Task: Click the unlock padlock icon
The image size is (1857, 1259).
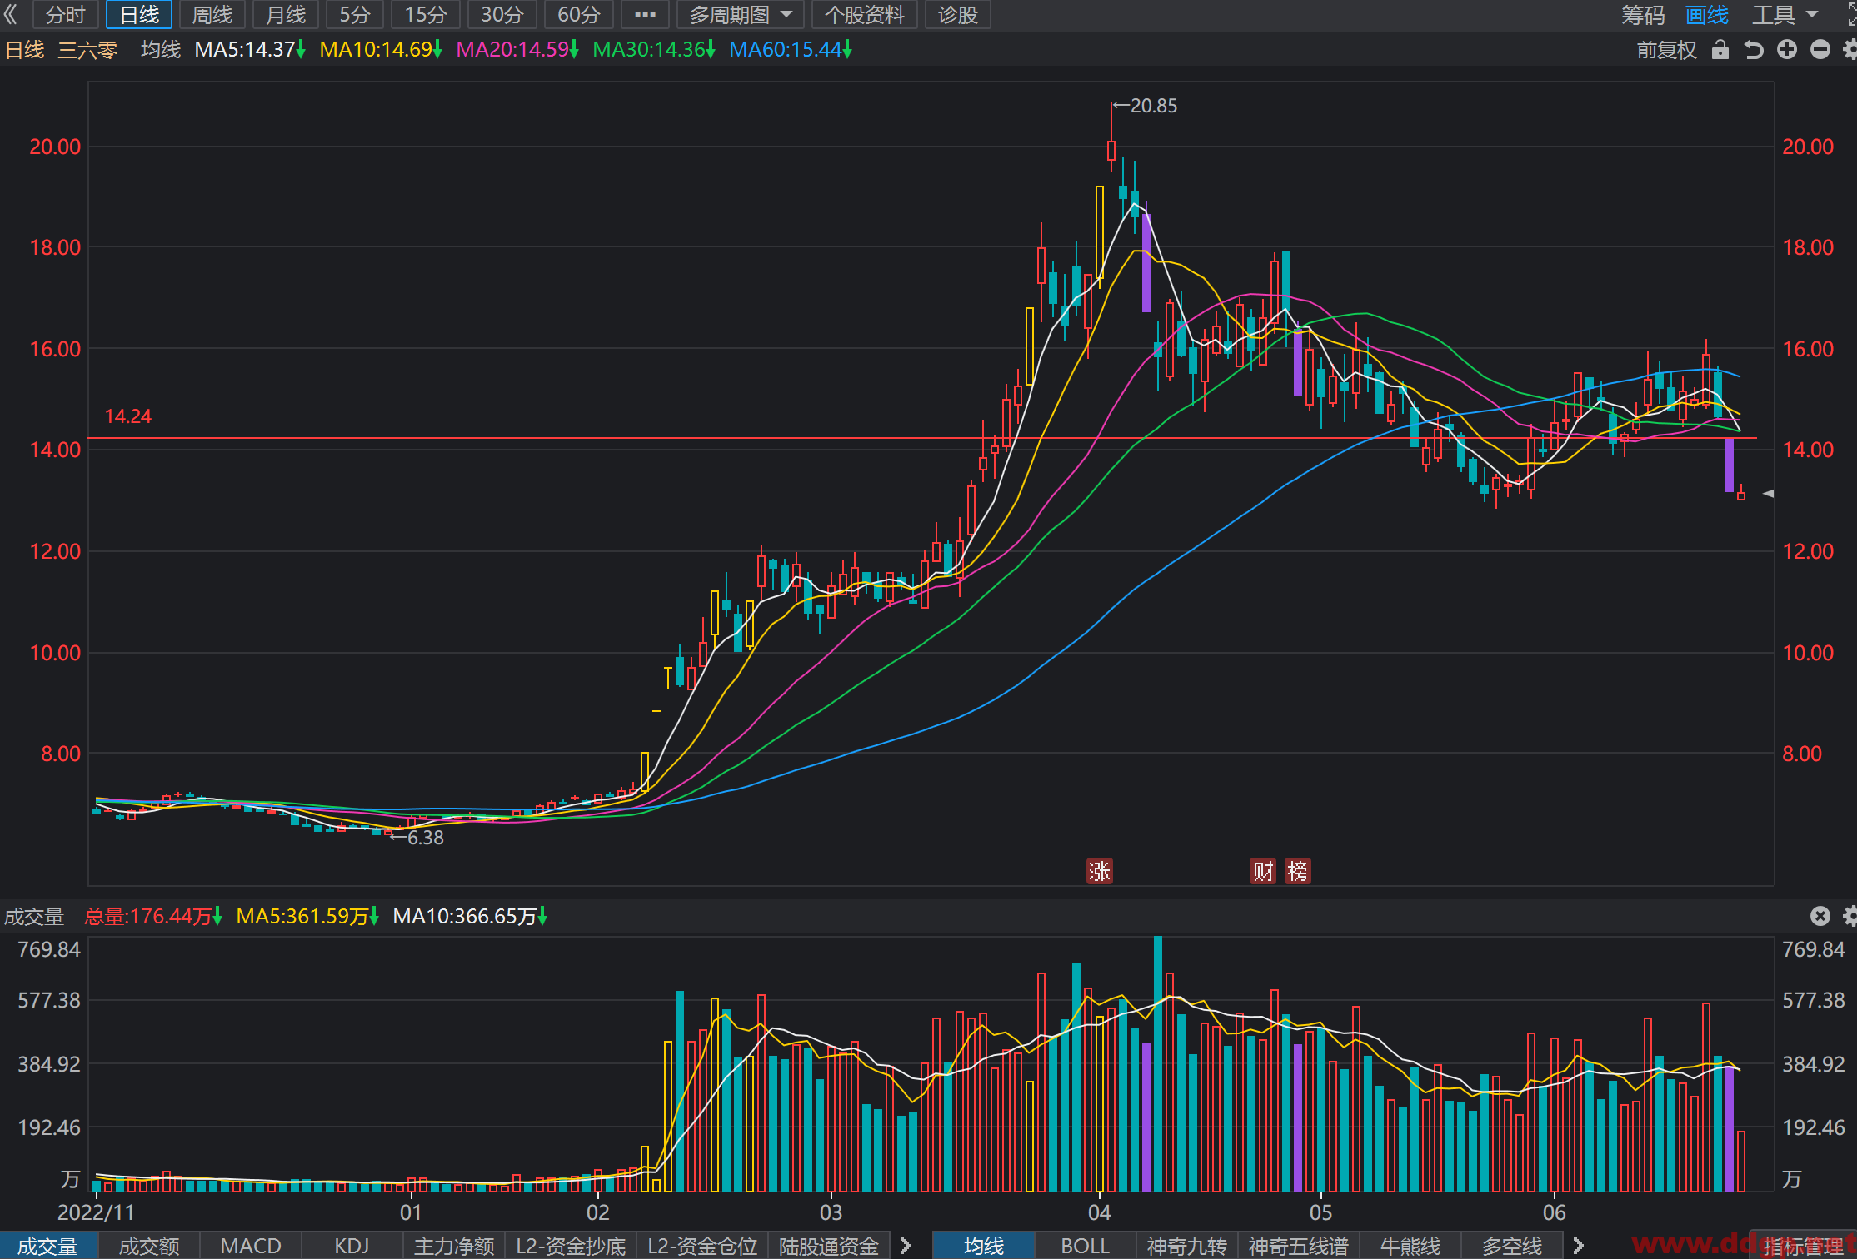Action: [x=1720, y=50]
